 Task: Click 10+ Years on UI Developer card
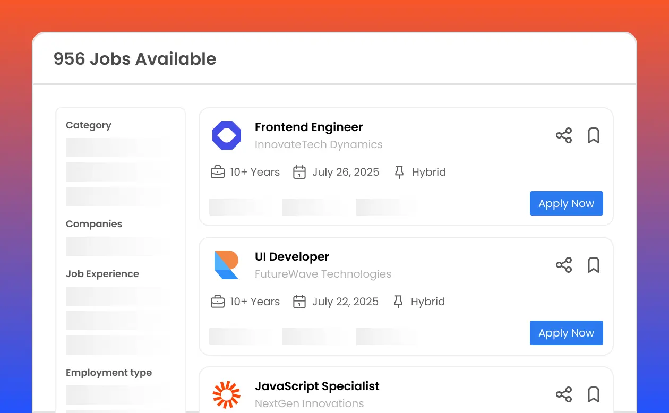pos(255,302)
